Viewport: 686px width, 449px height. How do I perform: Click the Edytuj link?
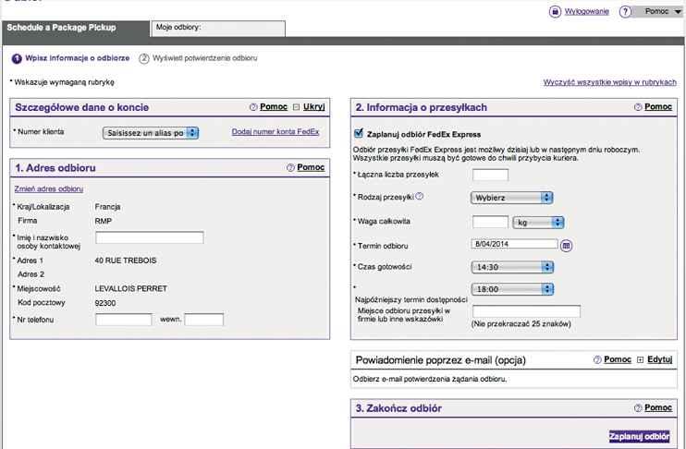click(x=660, y=359)
